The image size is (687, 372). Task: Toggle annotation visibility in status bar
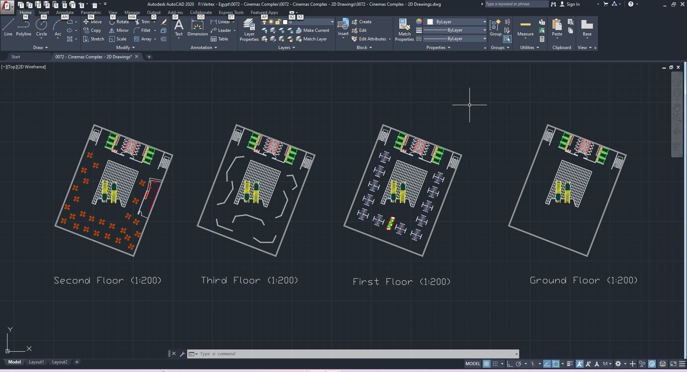[579, 364]
